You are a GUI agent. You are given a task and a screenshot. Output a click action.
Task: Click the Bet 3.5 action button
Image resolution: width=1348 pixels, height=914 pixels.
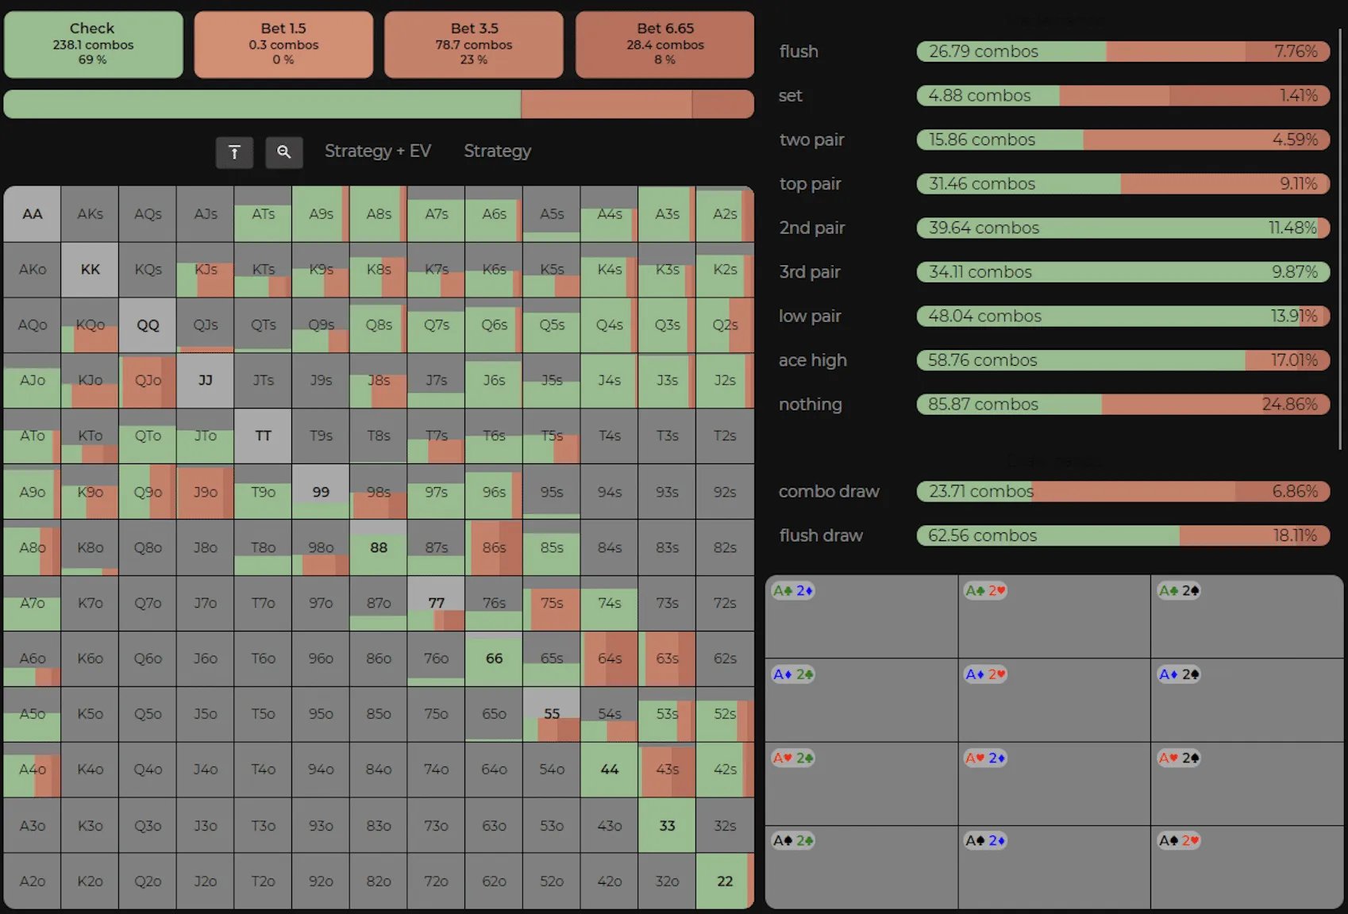click(x=474, y=44)
